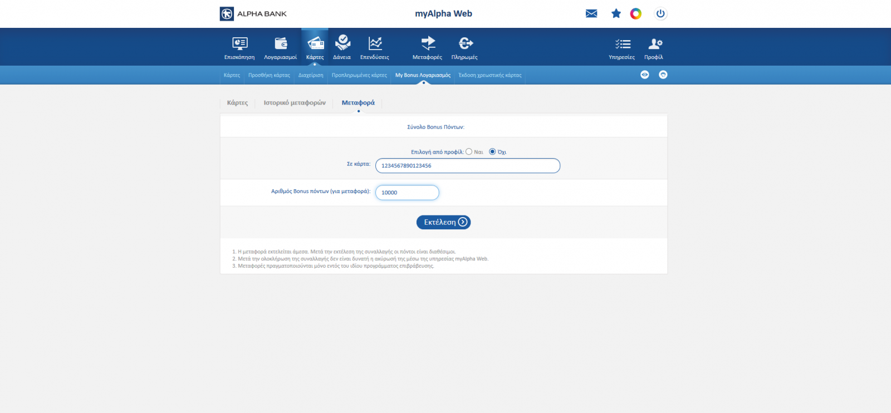The width and height of the screenshot is (891, 413).
Task: Click the Σε κάρτα card number field
Action: [x=467, y=166]
